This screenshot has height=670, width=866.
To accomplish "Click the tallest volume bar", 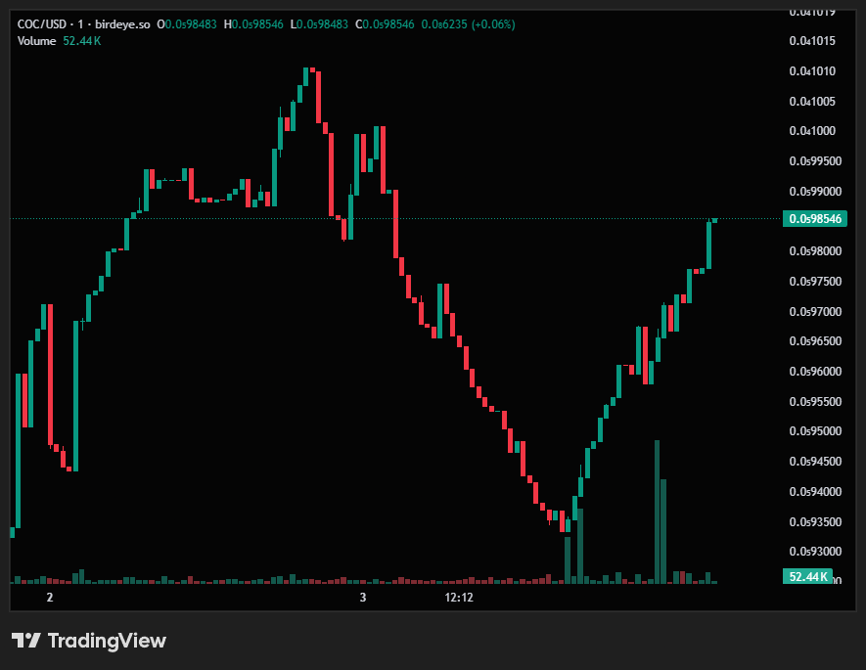I will click(657, 512).
